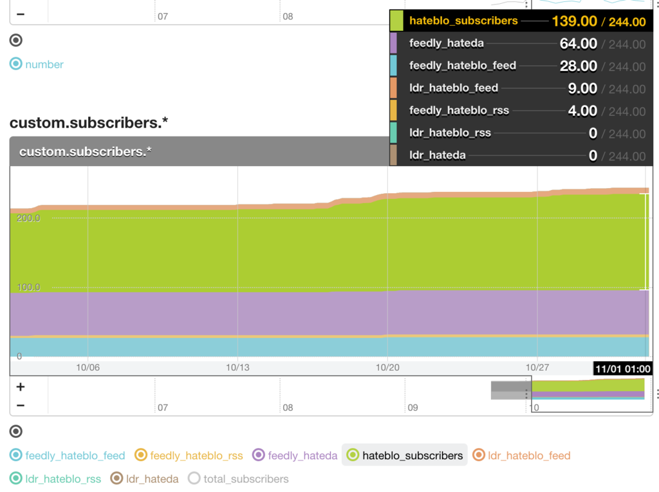
Task: Zoom in with the plus button on subscribers timeline
Action: [21, 387]
